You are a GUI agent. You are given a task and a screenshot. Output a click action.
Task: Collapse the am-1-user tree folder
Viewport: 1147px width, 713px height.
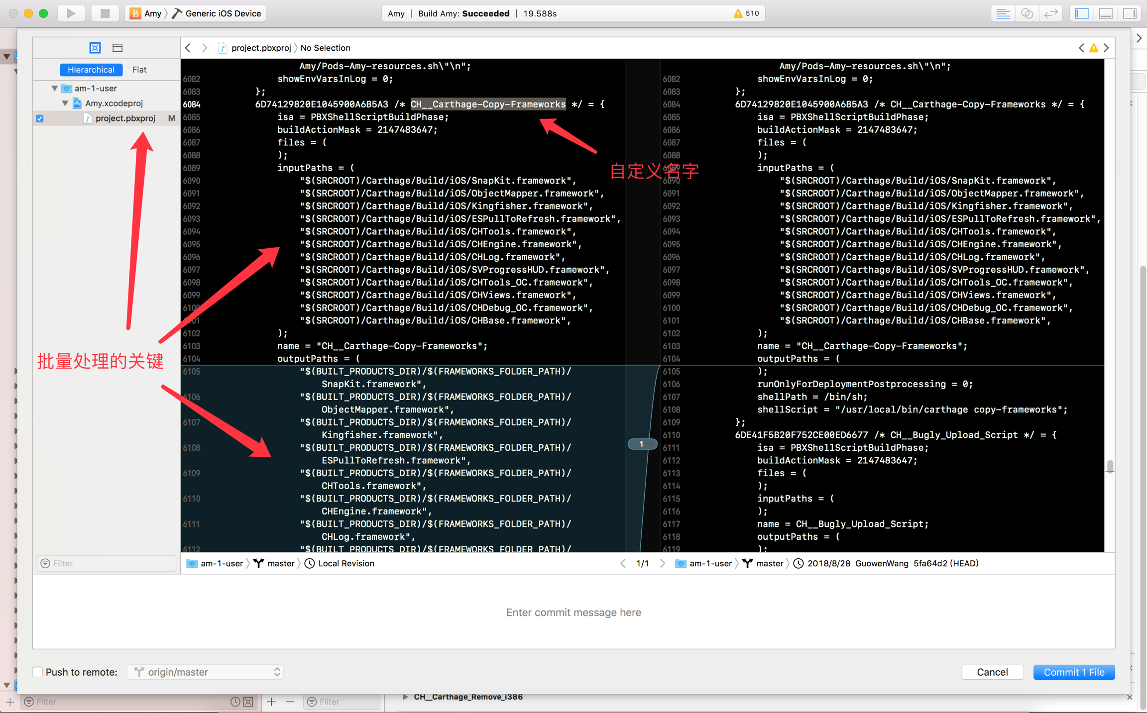pos(54,88)
